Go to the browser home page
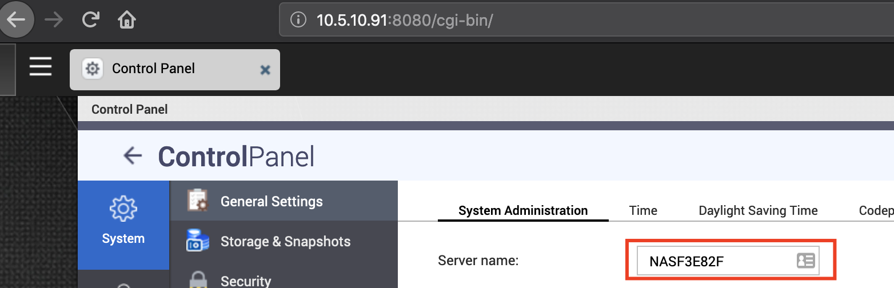 [126, 21]
